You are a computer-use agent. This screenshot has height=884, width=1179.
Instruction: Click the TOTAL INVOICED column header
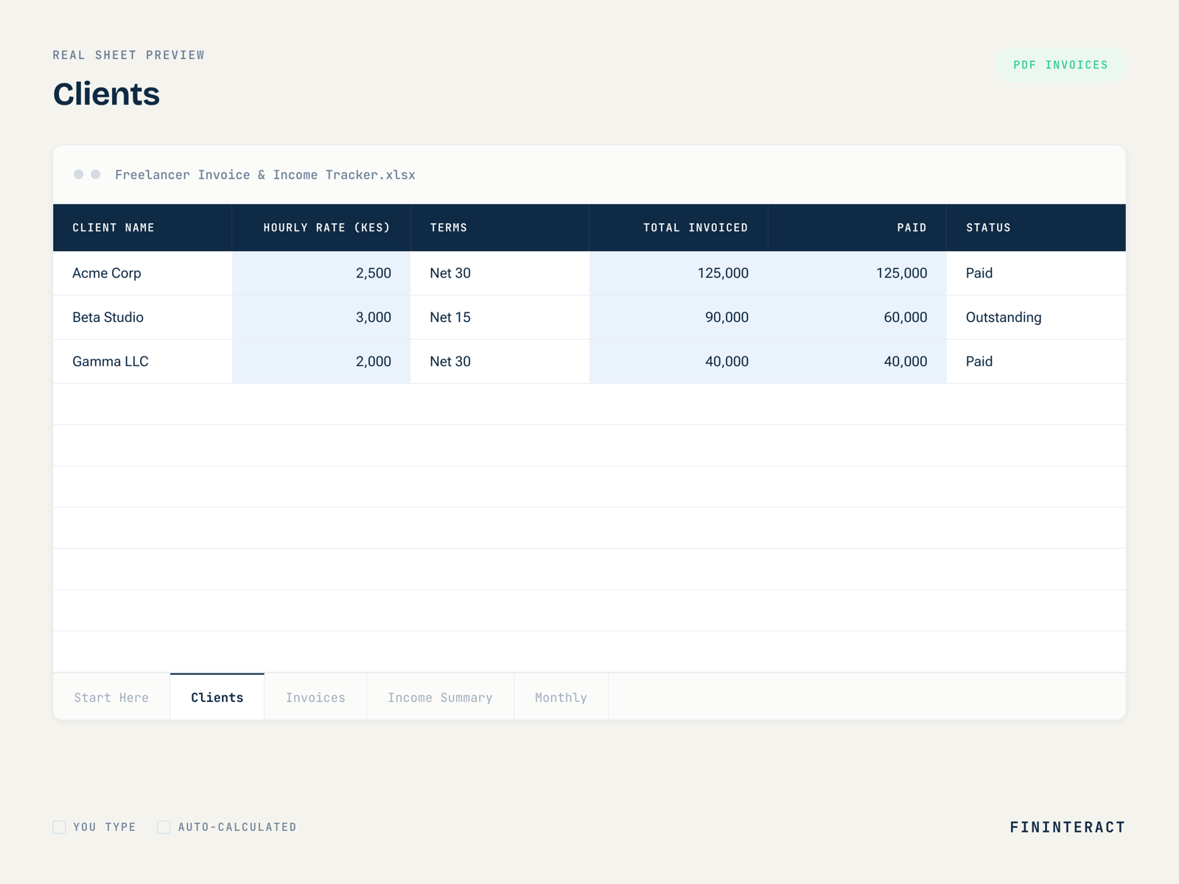[x=679, y=228]
